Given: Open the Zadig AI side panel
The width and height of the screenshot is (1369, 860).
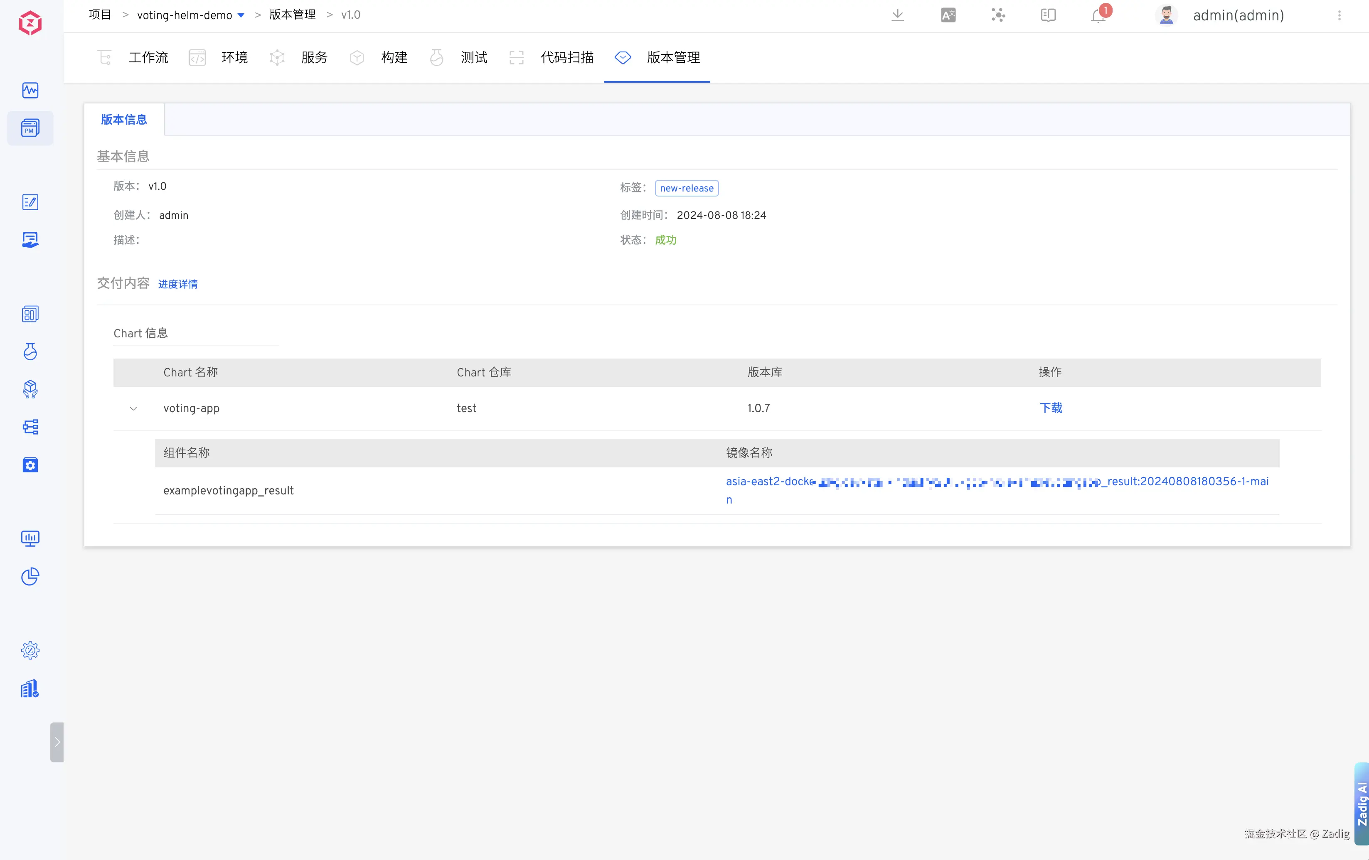Looking at the screenshot, I should pos(1361,803).
